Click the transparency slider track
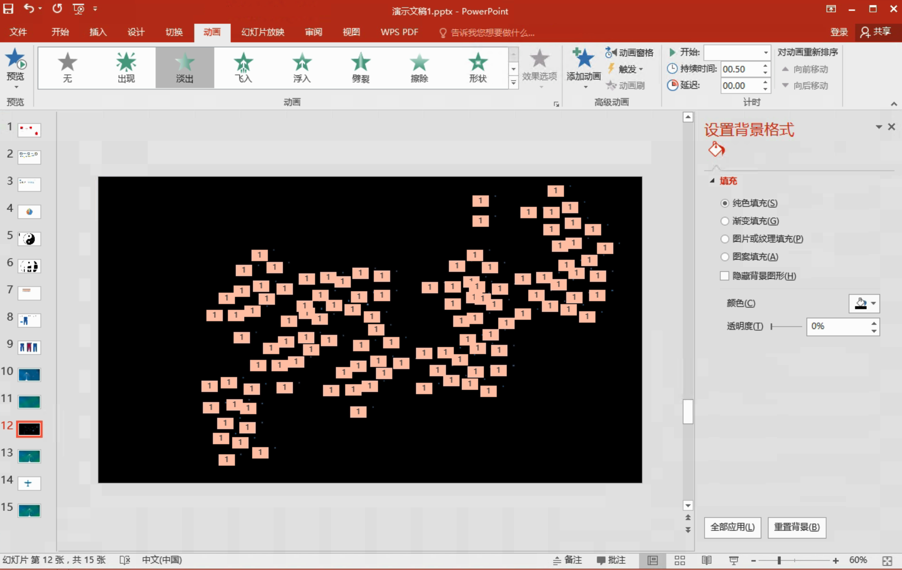Screen dimensions: 902x570 pyautogui.click(x=786, y=326)
